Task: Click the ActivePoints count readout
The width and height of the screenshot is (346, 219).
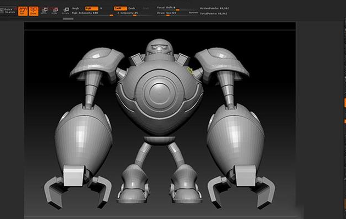Action: tap(215, 8)
